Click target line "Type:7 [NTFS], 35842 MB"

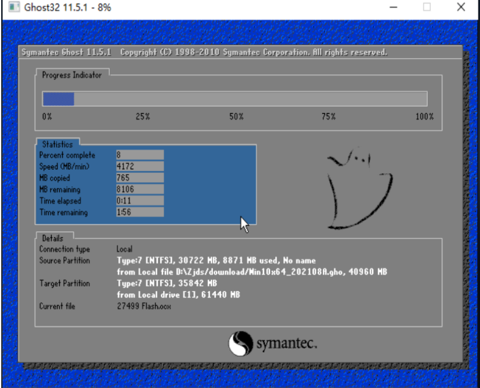(167, 284)
